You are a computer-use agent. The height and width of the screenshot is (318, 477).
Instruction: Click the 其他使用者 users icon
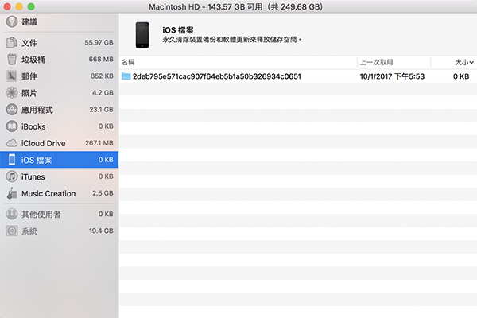coord(12,214)
